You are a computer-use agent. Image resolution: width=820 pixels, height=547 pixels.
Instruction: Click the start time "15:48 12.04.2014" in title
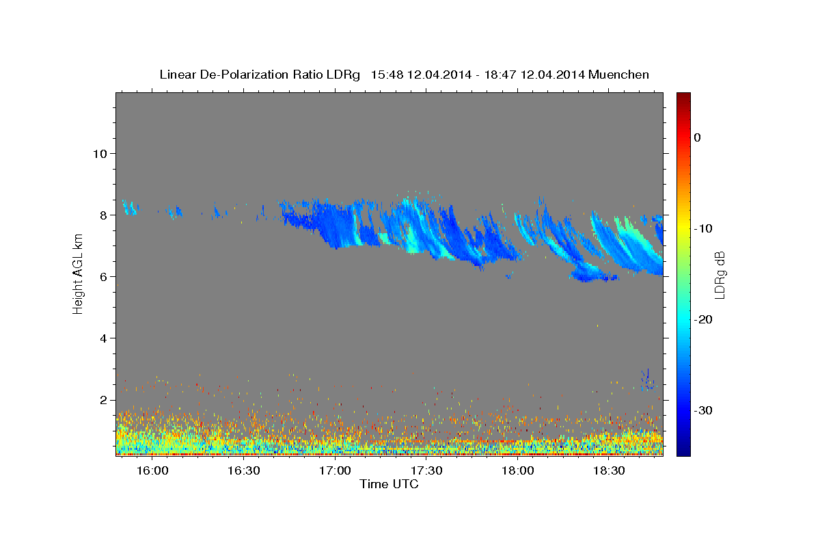click(421, 75)
